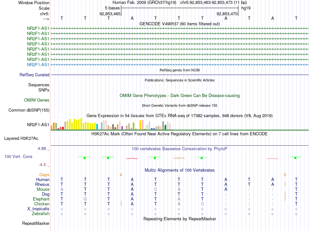Click the GENCODE V49lift37 track title

pyautogui.click(x=180, y=24)
